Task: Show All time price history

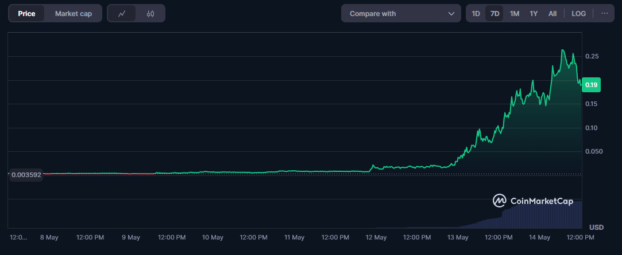Action: (x=553, y=14)
